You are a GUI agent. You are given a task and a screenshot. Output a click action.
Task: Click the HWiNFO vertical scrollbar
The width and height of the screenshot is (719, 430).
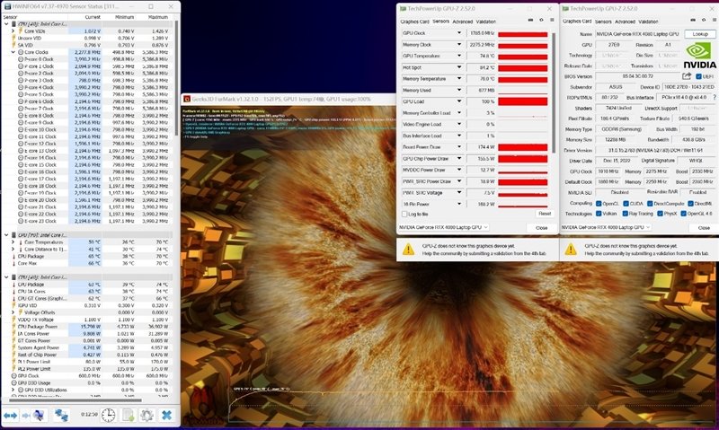tap(177, 78)
